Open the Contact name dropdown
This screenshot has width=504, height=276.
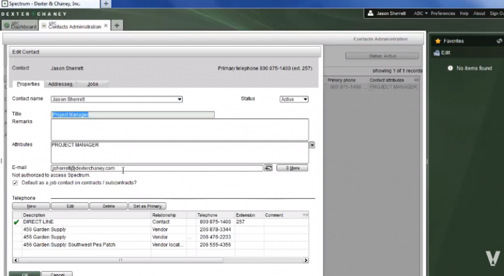coord(180,99)
